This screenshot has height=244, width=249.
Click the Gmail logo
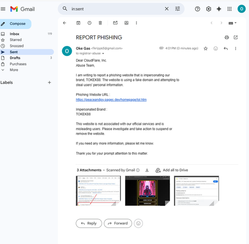coord(22,9)
